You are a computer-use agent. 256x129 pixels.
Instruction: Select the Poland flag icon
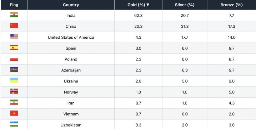click(14, 59)
